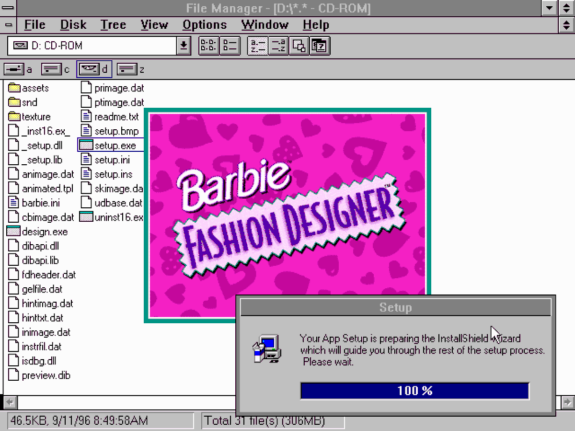Select the skimage.dat file name
The width and height of the screenshot is (575, 431).
point(119,189)
